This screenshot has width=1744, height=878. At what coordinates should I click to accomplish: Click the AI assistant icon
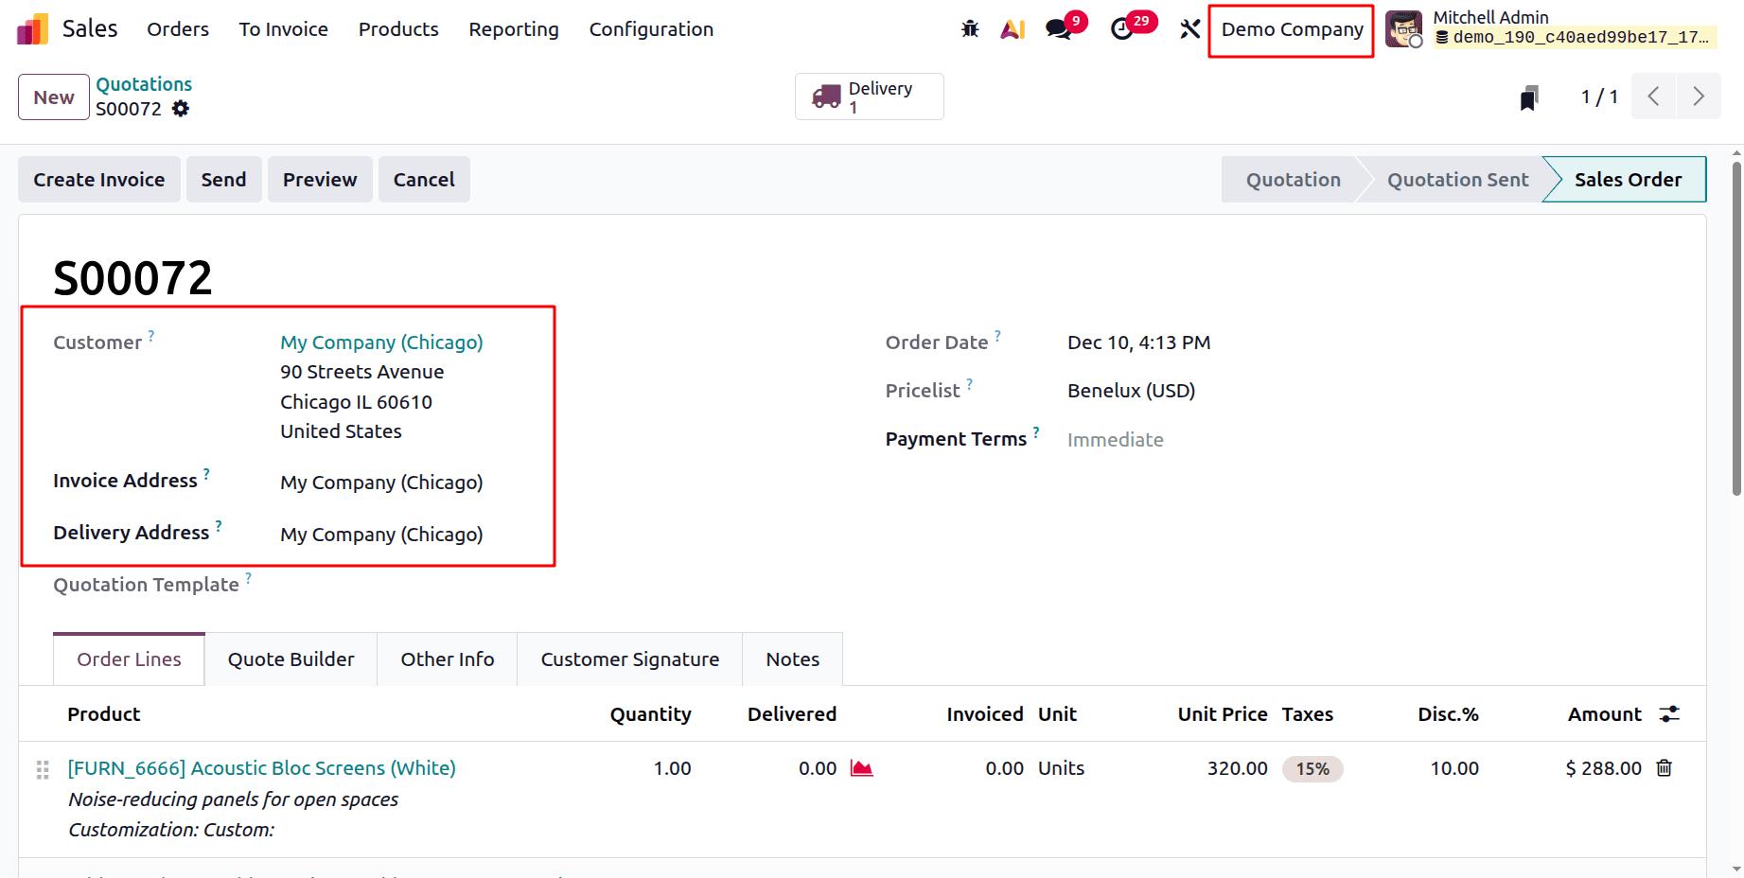click(x=1013, y=28)
